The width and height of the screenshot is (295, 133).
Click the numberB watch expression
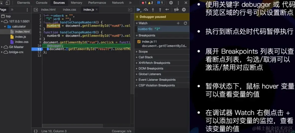coord(163,29)
